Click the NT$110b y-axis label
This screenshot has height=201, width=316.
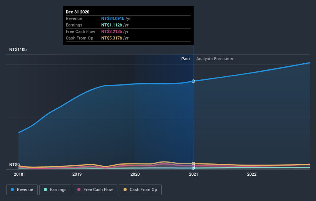(18, 49)
